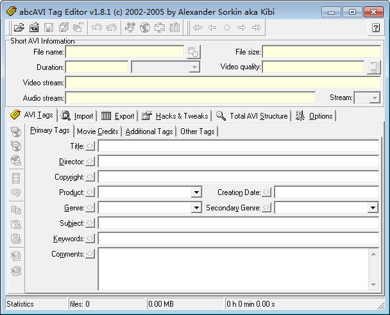Go to previous file with left arrow
Image resolution: width=390 pixels, height=315 pixels.
tap(212, 28)
